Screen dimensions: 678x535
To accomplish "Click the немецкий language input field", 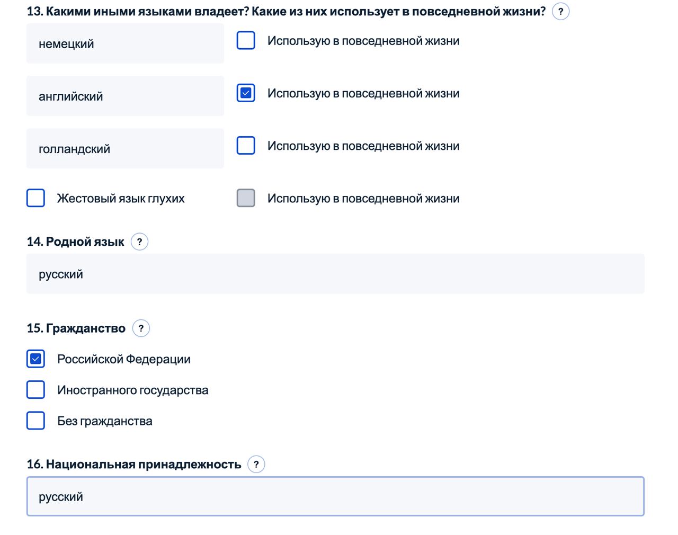I will (125, 43).
